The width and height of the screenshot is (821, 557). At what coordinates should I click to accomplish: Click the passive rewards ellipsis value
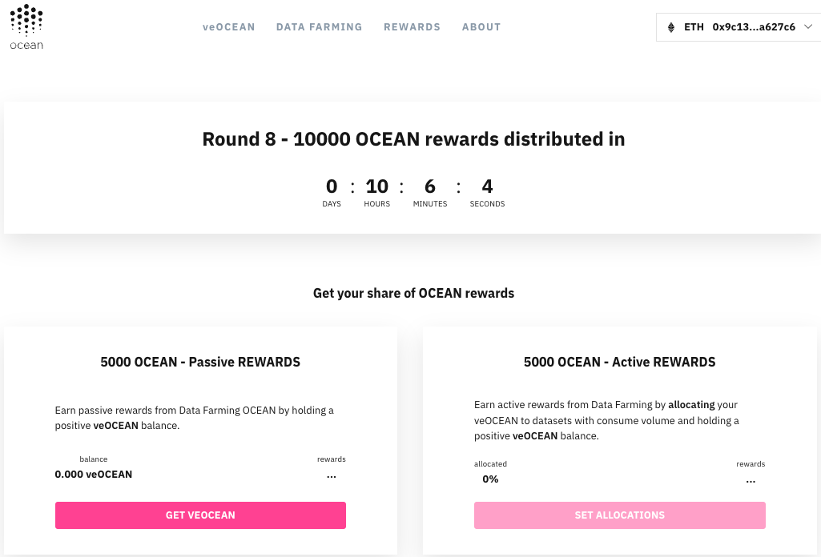(x=332, y=476)
